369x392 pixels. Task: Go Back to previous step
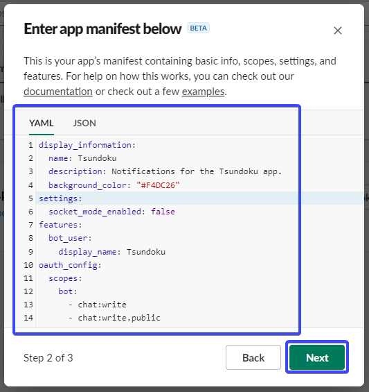[x=253, y=357]
